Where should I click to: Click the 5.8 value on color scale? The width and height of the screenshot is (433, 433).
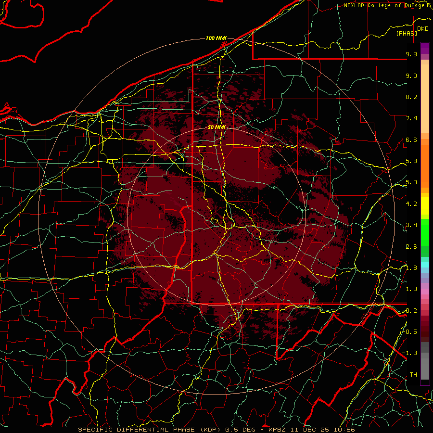coord(411,161)
